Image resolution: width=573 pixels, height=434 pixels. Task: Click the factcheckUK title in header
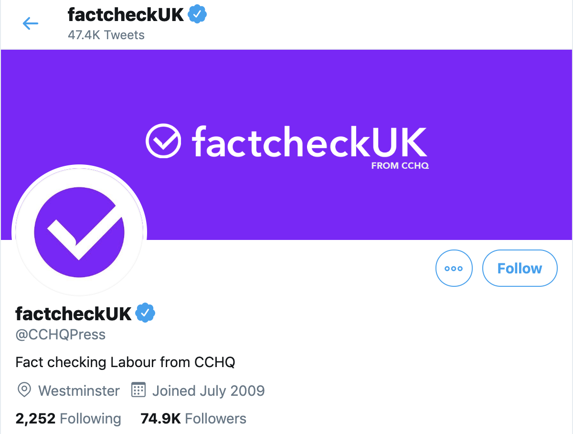(126, 15)
